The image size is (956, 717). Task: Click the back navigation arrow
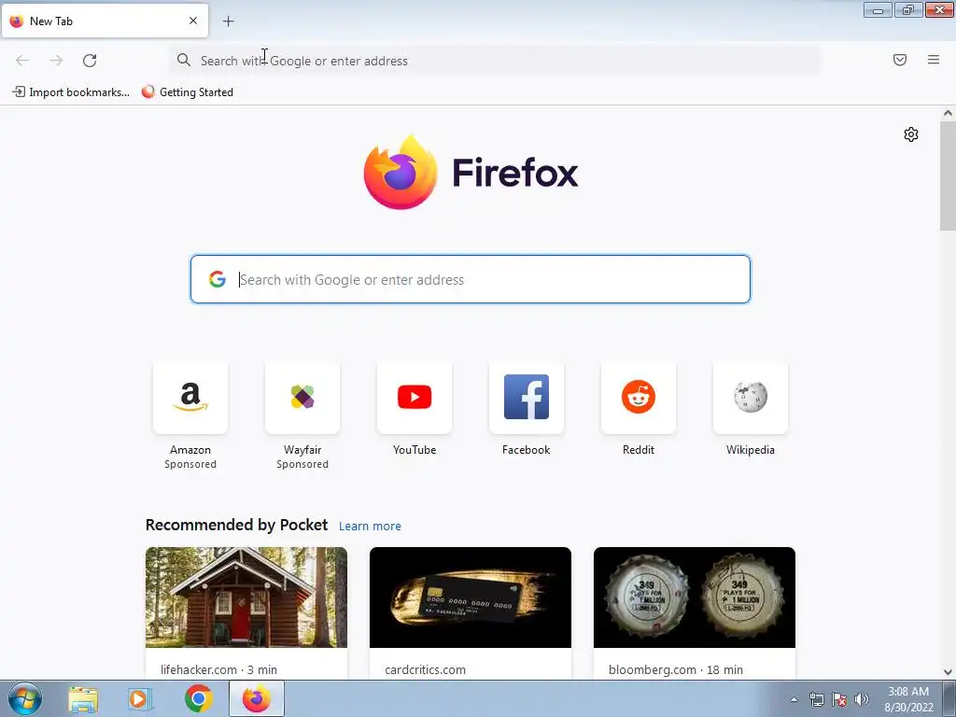pyautogui.click(x=22, y=61)
